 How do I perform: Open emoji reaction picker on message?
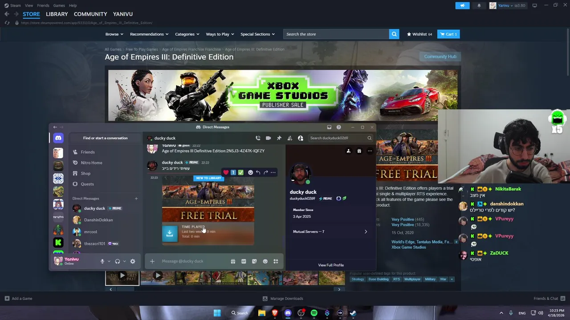250,172
